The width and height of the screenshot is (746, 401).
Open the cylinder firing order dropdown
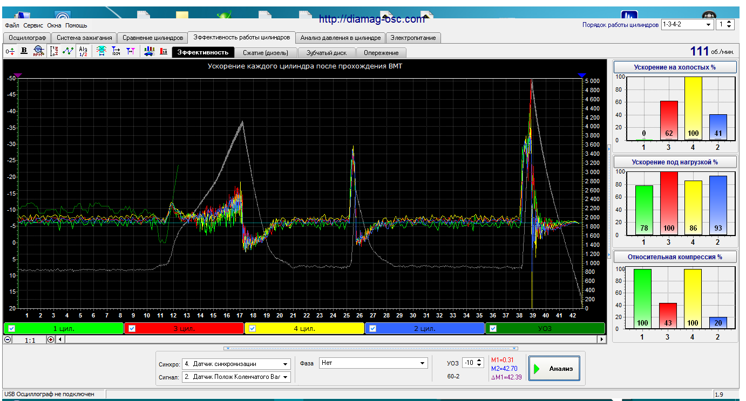click(709, 25)
